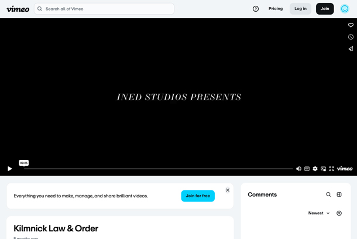Open the Newest sort dropdown
The height and width of the screenshot is (239, 357).
[x=319, y=213]
